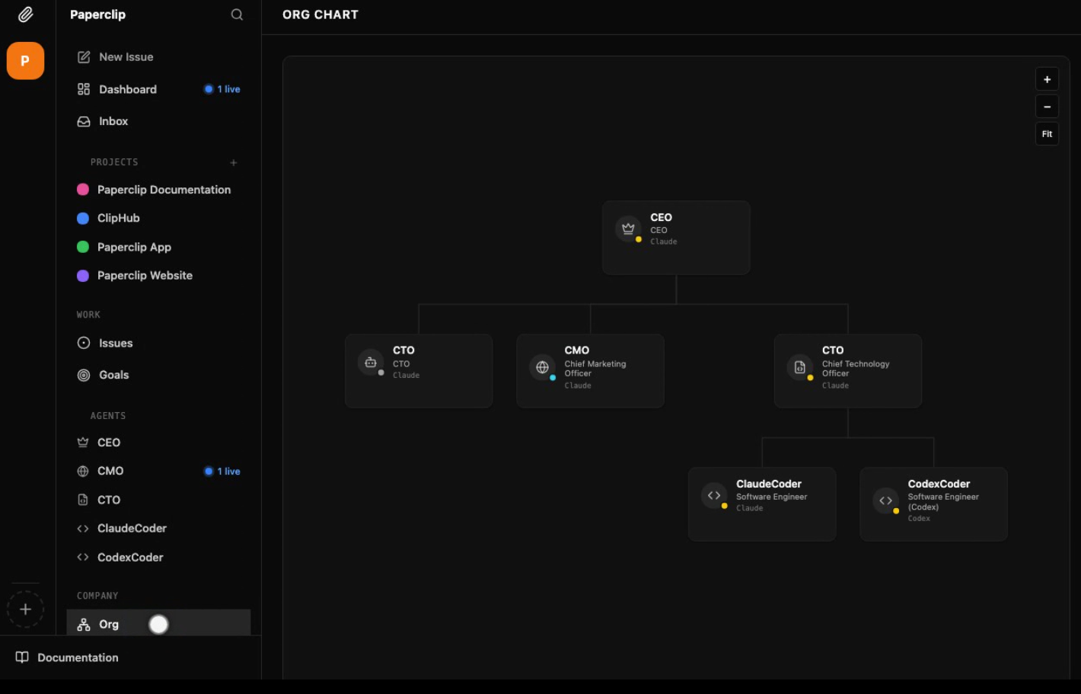This screenshot has height=694, width=1081.
Task: Click the 'Software Engineer (Codex)' role text
Action: coord(943,502)
